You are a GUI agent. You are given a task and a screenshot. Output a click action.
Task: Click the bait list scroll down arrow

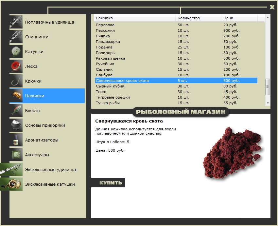268,103
